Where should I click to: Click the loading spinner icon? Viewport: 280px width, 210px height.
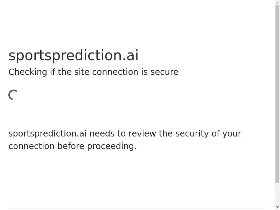tap(13, 95)
